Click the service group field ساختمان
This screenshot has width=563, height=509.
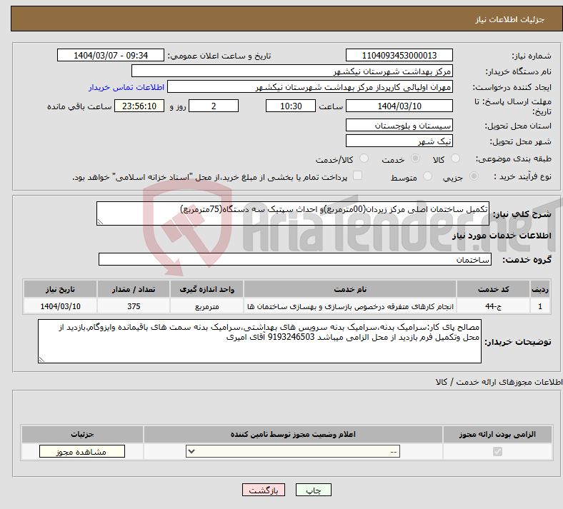point(295,259)
